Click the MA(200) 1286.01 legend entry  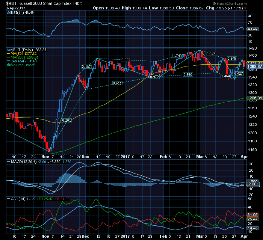pyautogui.click(x=24, y=57)
